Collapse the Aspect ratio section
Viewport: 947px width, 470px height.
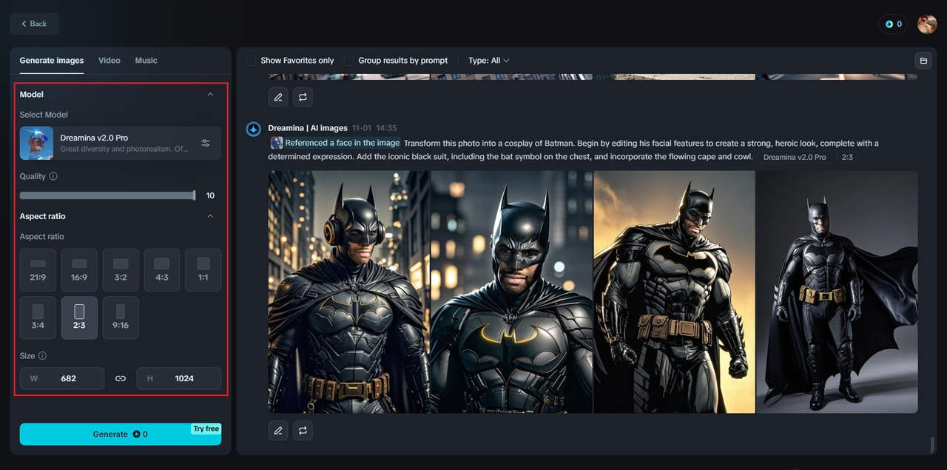click(210, 217)
